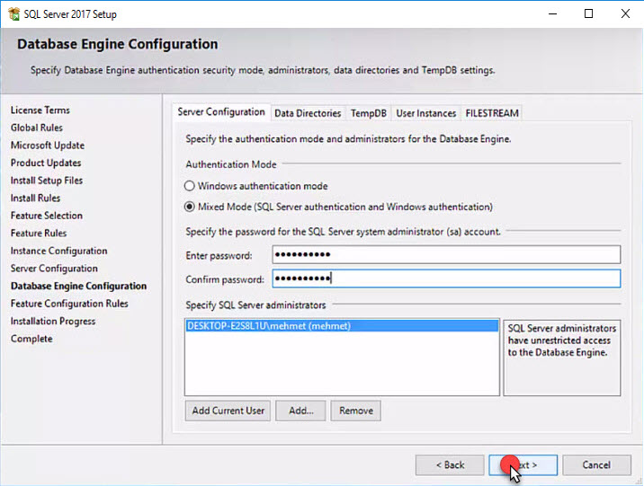Minimize the SQL Server Setup window

click(553, 14)
